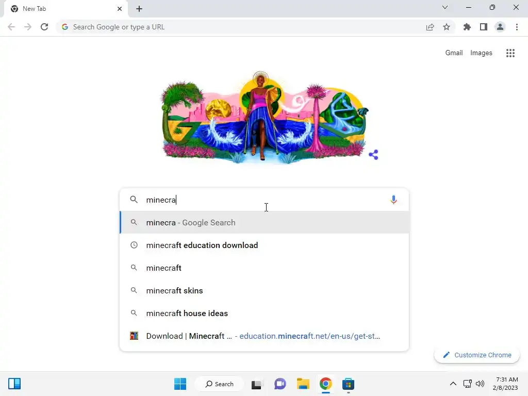This screenshot has height=396, width=528.
Task: Open the Widgets panel icon
Action: (14, 384)
